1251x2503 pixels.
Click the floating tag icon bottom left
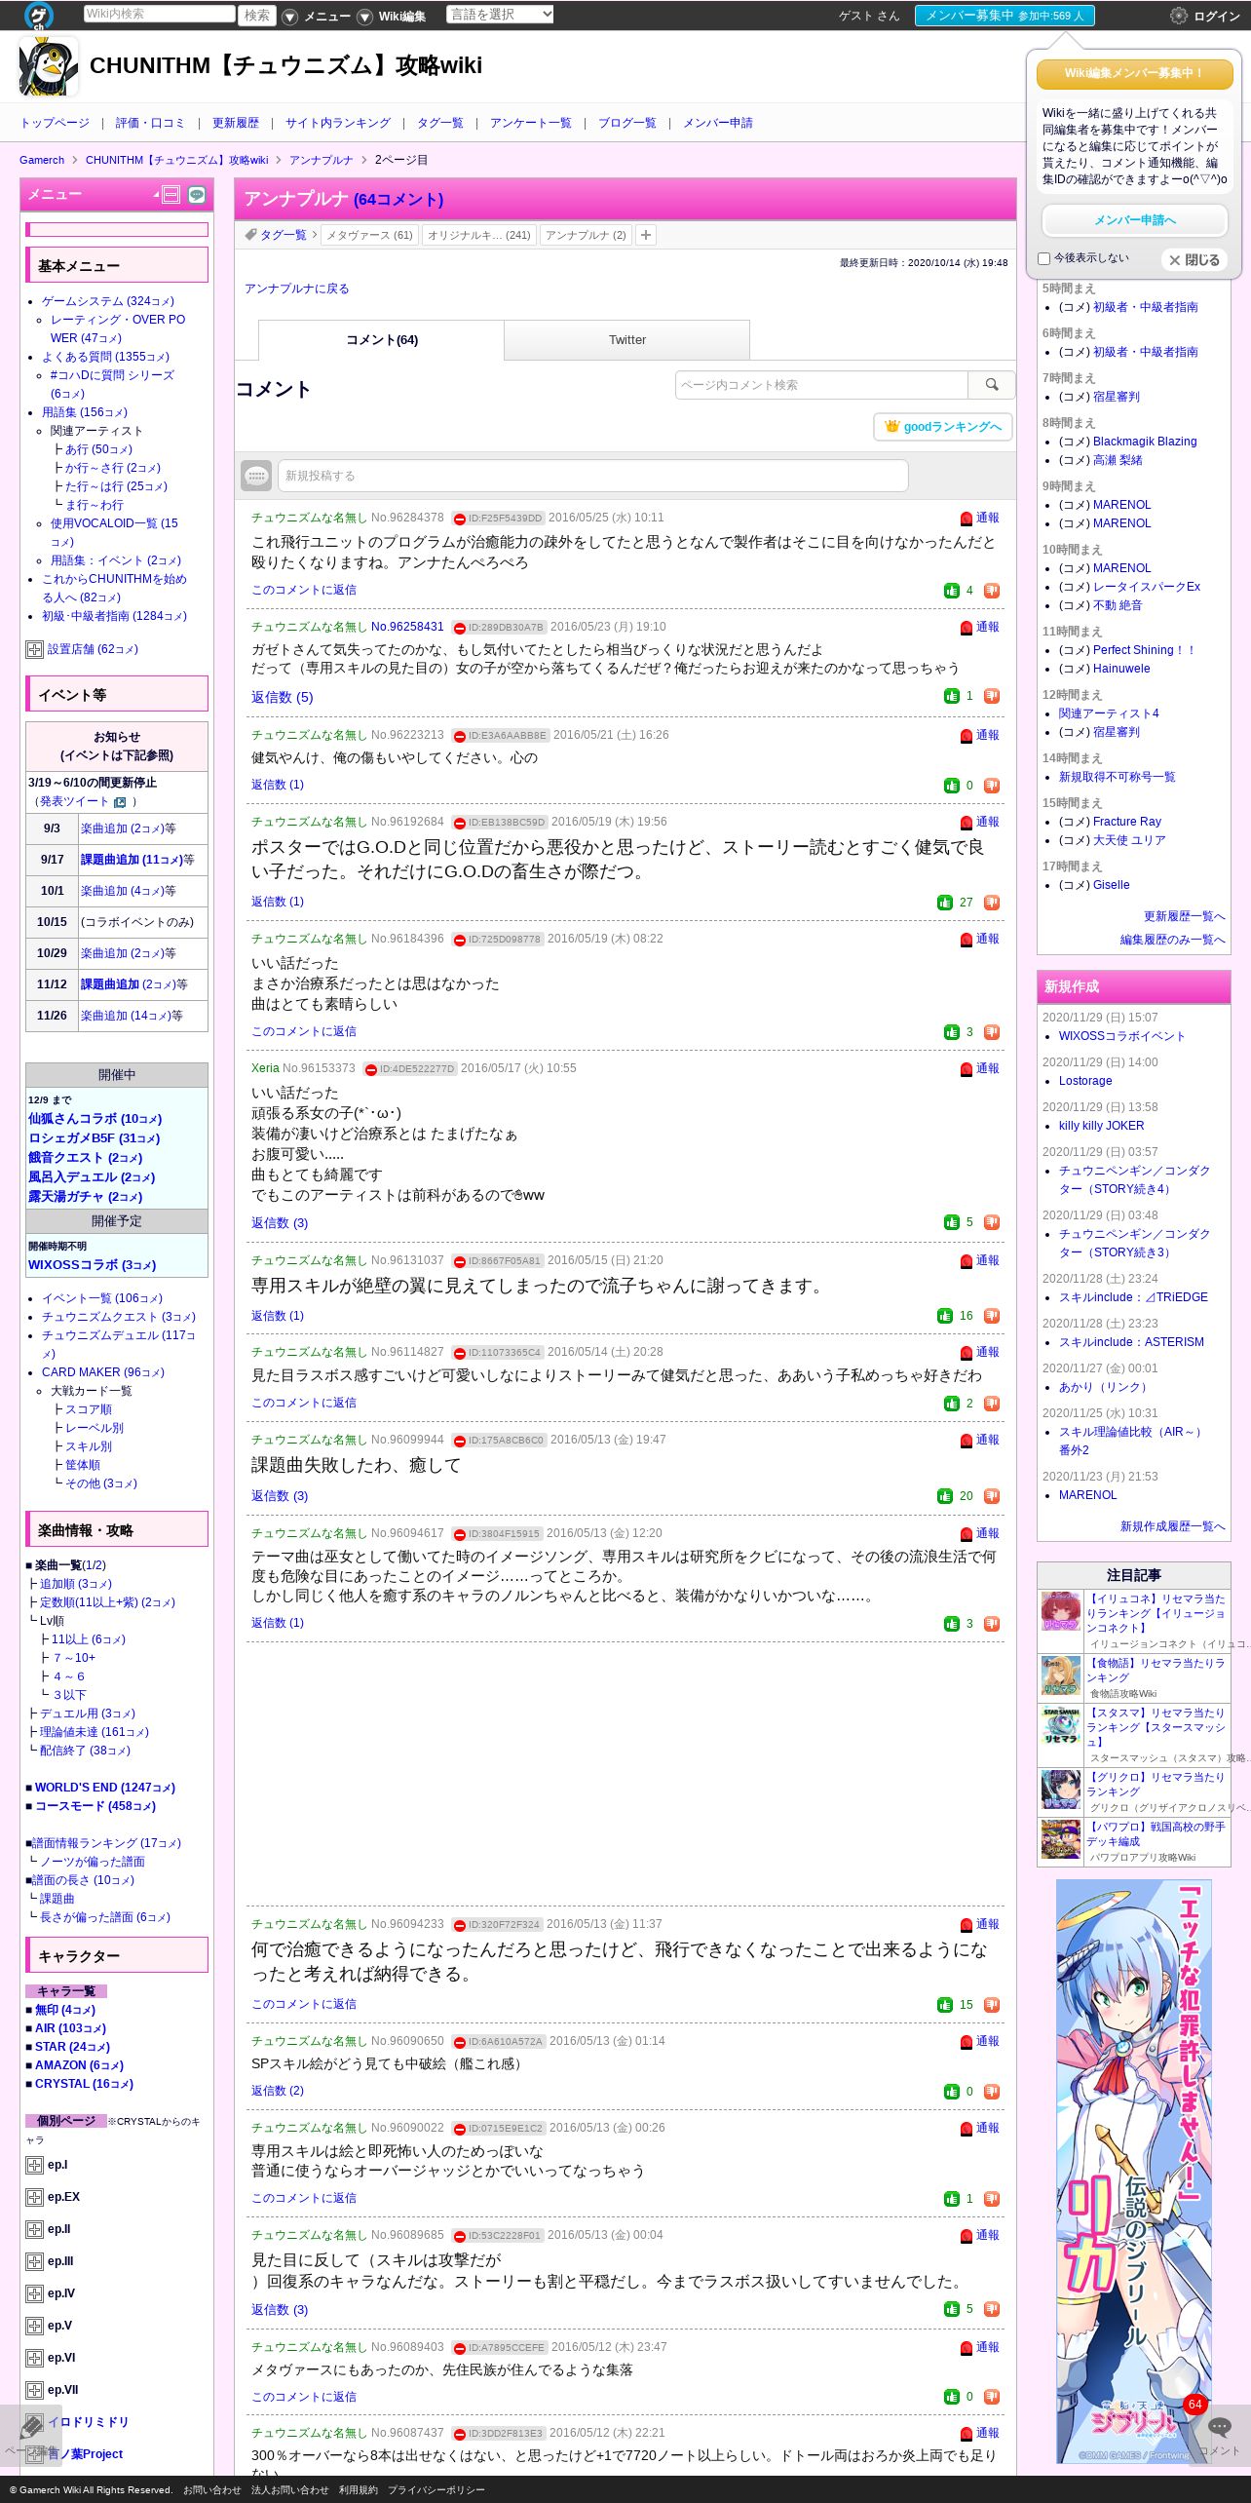coord(32,2426)
